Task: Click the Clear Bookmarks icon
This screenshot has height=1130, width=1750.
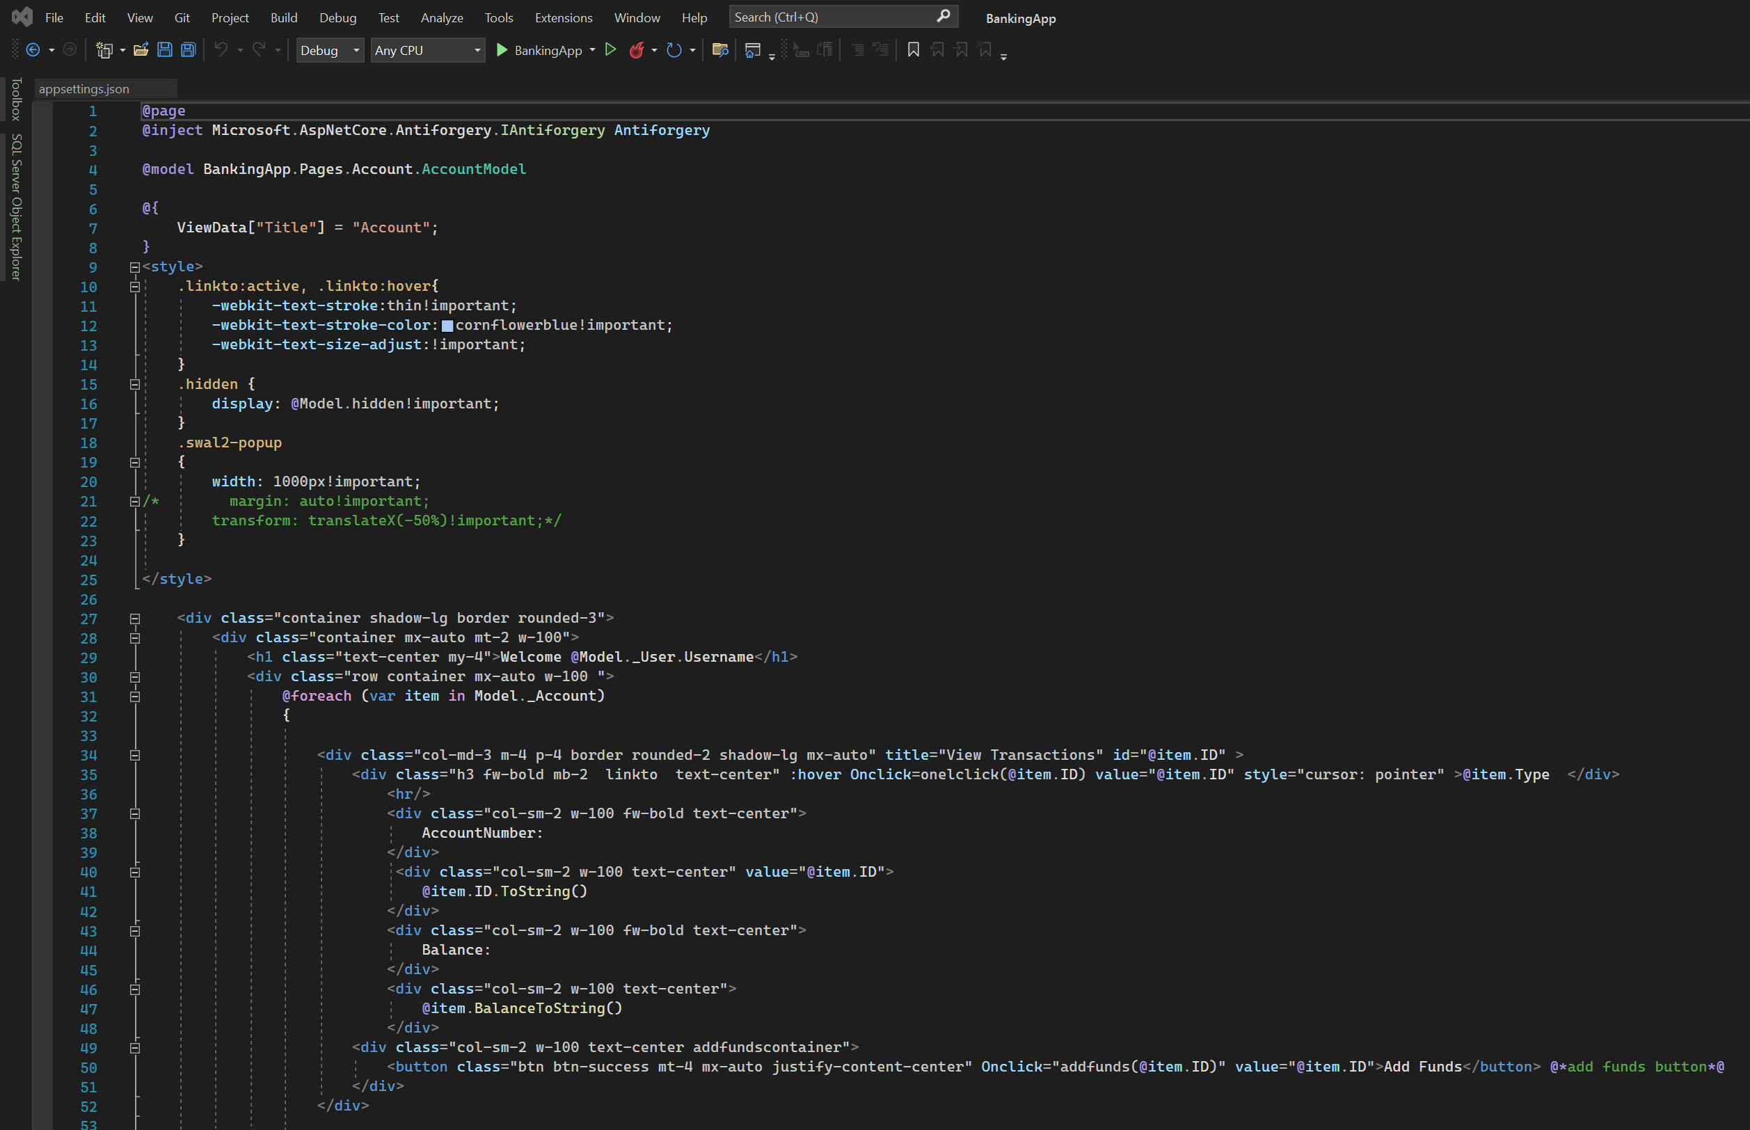Action: (x=985, y=49)
